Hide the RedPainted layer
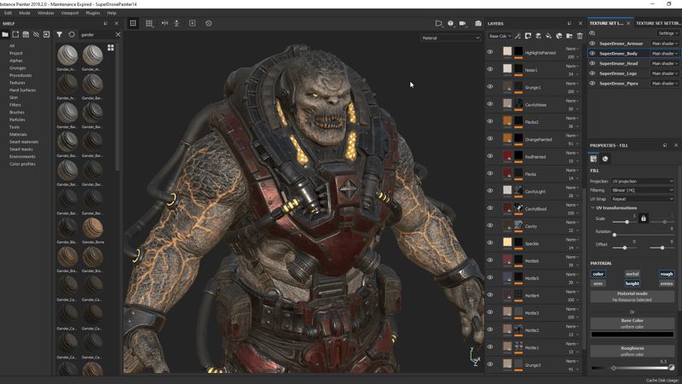The width and height of the screenshot is (682, 384). click(490, 156)
